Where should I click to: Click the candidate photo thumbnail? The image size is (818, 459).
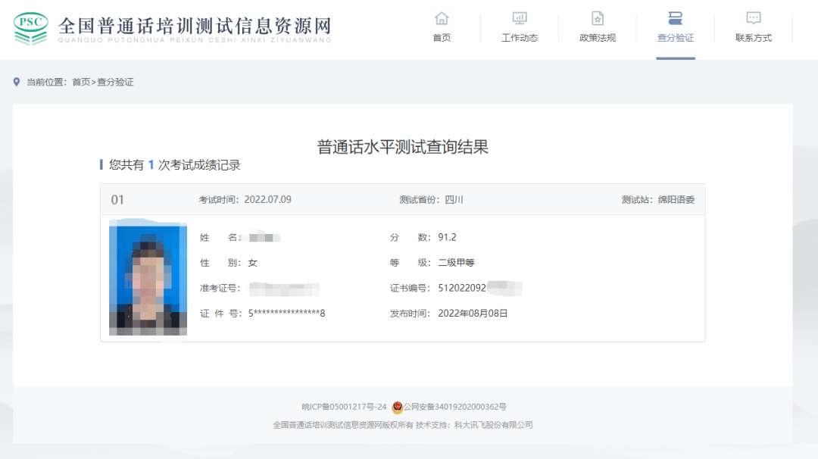point(148,277)
